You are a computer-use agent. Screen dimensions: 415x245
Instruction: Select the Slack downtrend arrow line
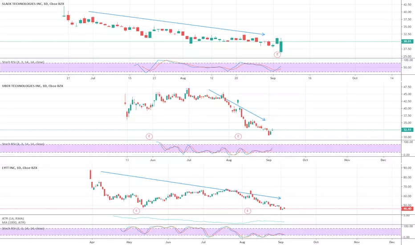pyautogui.click(x=176, y=23)
